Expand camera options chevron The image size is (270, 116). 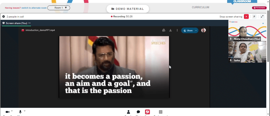point(12,111)
